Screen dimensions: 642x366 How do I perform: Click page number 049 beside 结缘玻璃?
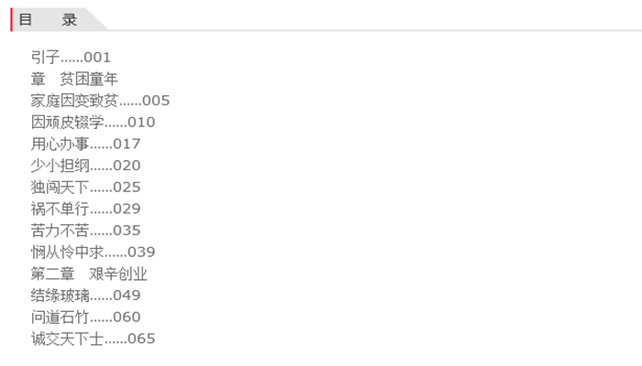click(127, 296)
